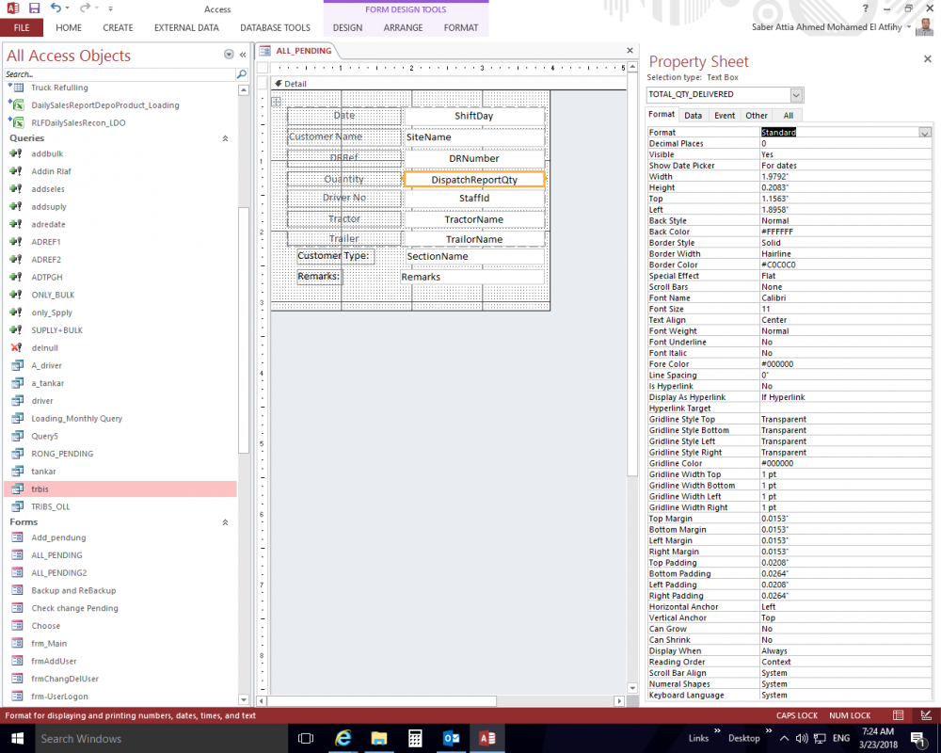Select the DispatchReportQty text box
The image size is (941, 753).
[x=474, y=180]
